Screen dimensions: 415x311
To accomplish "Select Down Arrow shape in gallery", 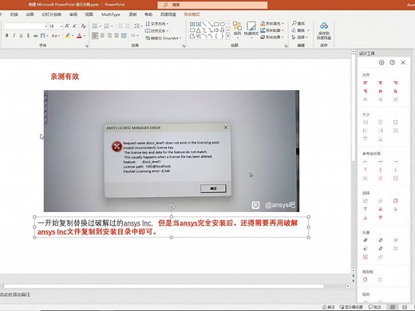I will 222,30.
